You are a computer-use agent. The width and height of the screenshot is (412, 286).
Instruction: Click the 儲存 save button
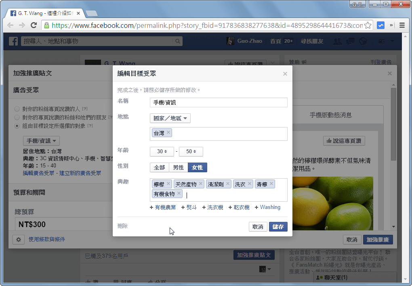278,227
